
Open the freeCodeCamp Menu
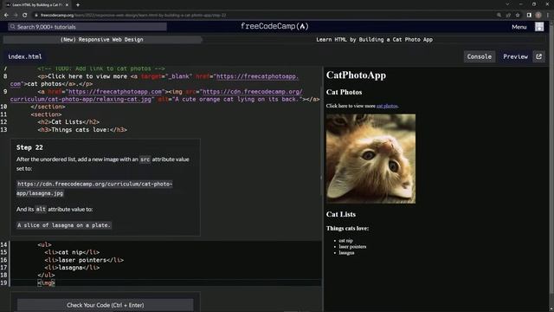pos(519,27)
